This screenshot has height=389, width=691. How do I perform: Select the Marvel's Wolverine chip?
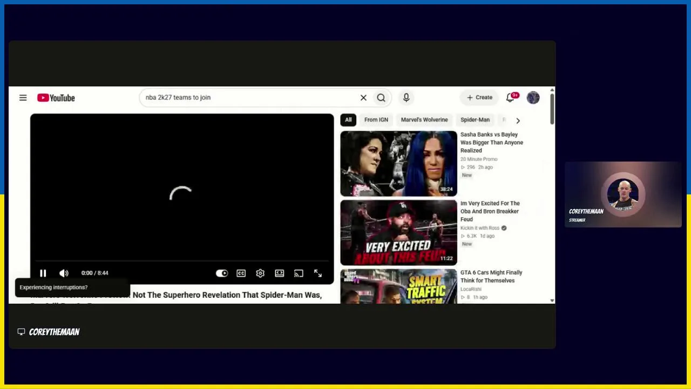click(424, 120)
